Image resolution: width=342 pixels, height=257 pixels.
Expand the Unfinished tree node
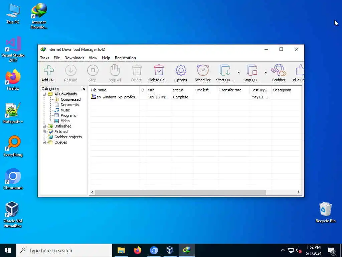click(44, 126)
